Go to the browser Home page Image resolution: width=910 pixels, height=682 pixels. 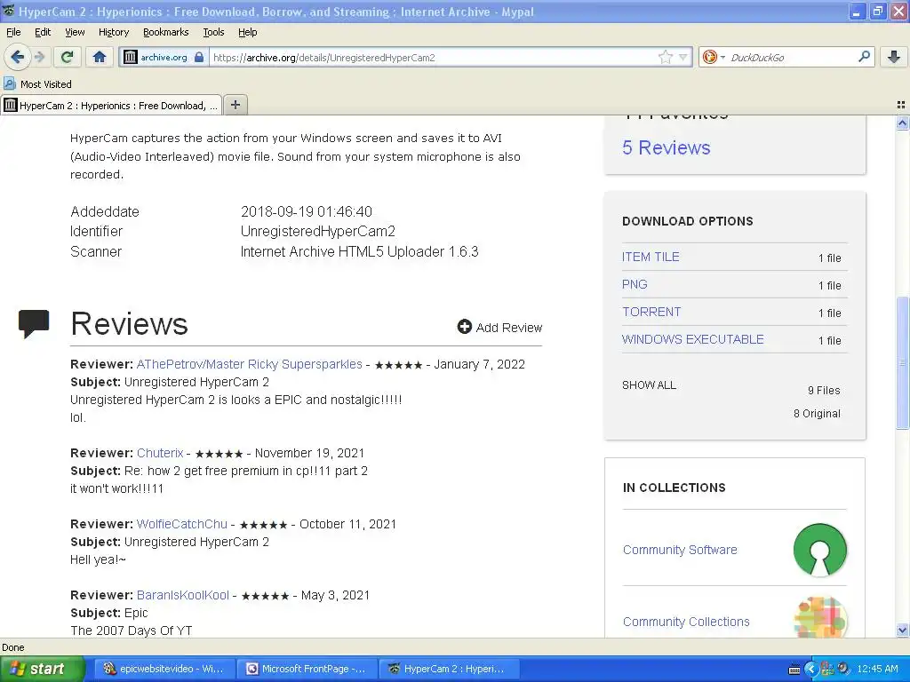100,57
